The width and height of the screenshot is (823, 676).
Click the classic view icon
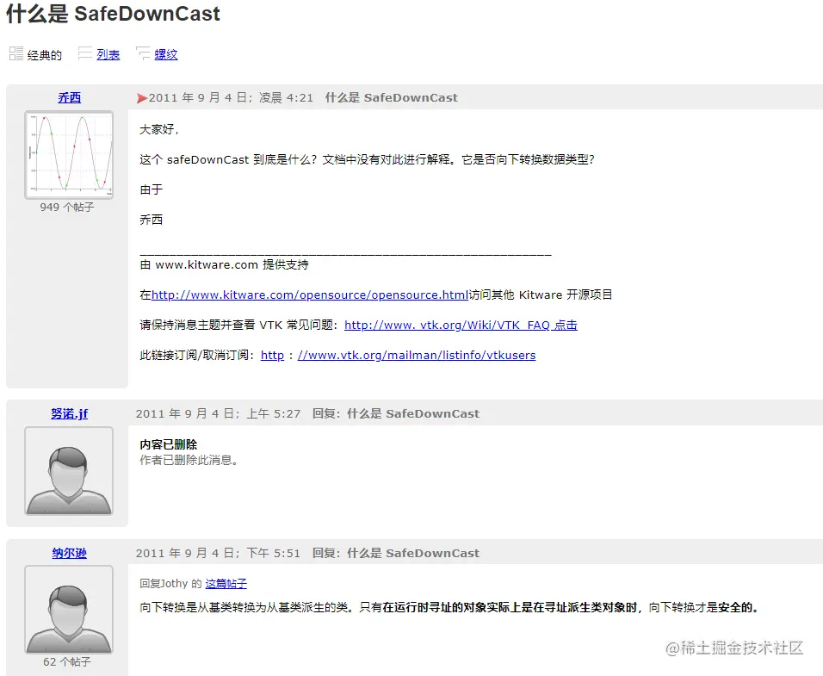[16, 53]
